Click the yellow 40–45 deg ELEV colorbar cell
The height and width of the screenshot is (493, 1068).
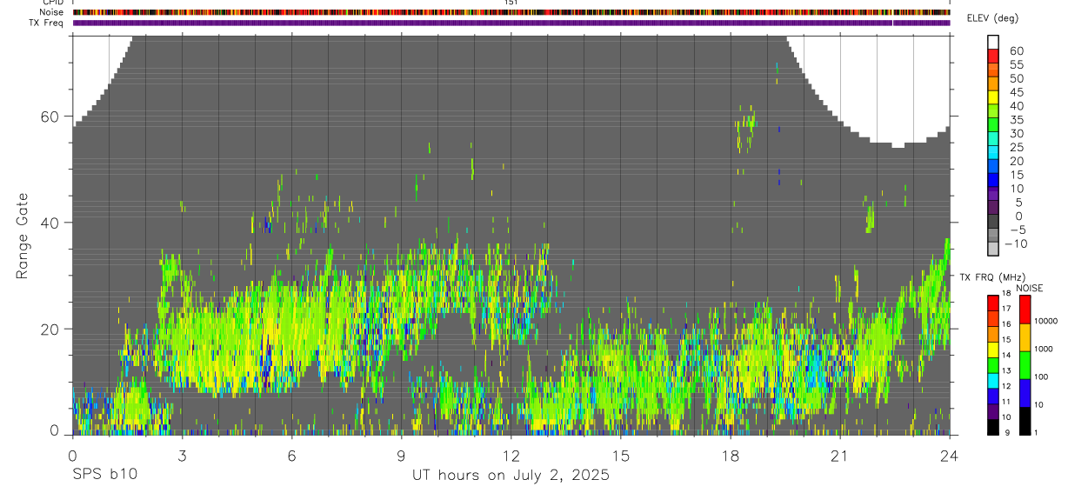(x=993, y=97)
